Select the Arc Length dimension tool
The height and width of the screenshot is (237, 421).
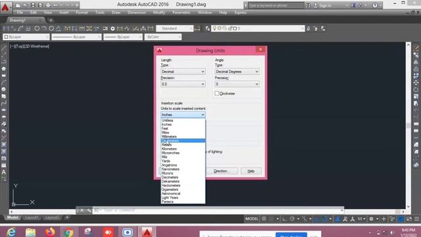(x=21, y=28)
